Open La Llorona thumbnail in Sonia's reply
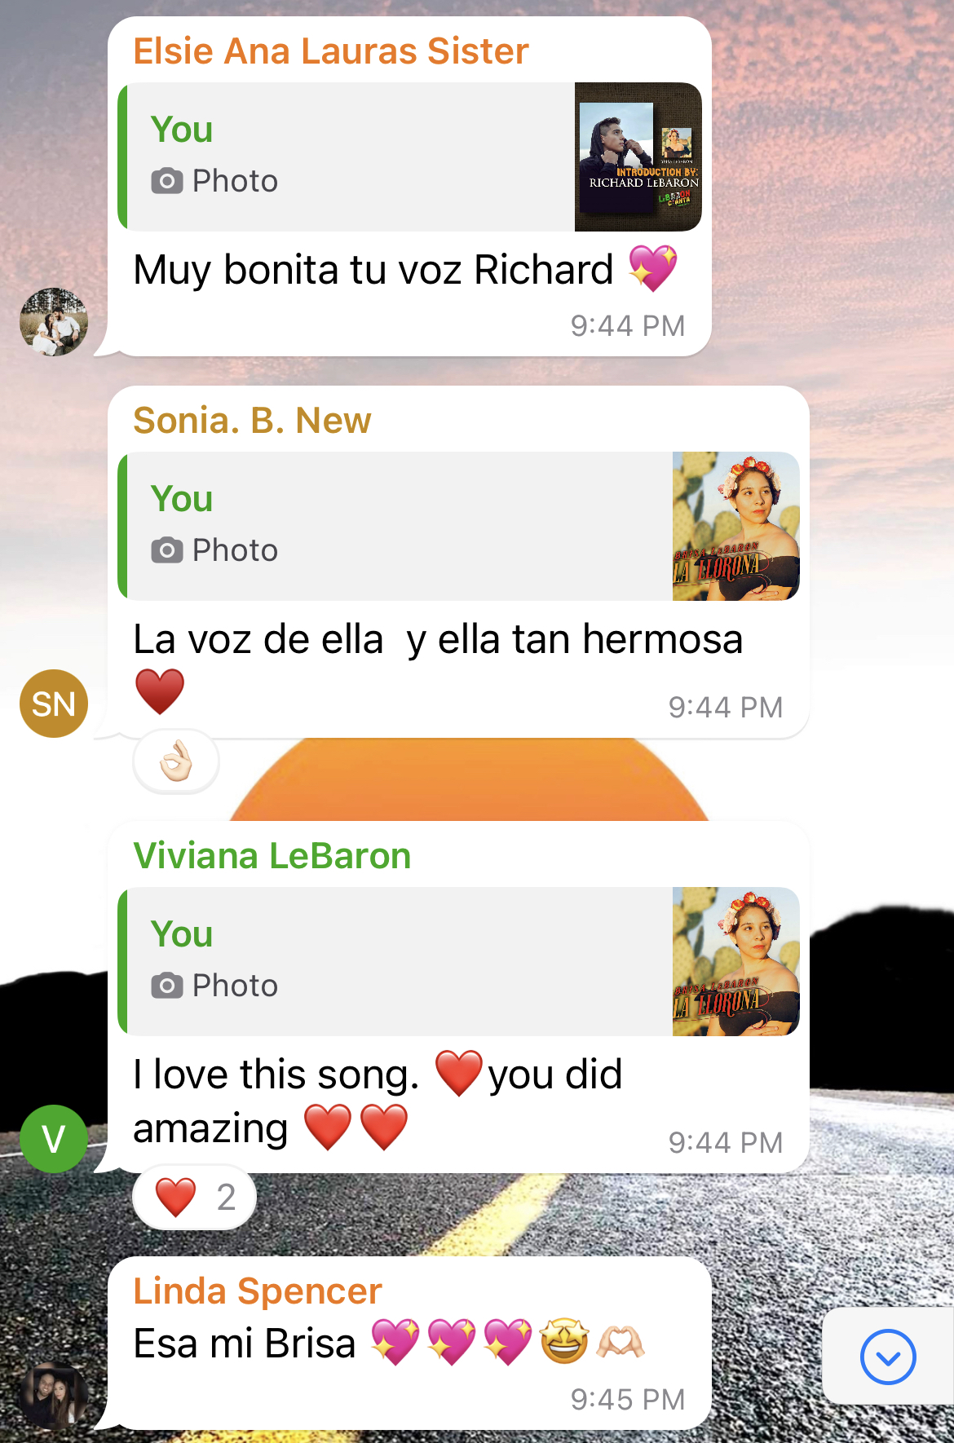954x1443 pixels. [736, 526]
